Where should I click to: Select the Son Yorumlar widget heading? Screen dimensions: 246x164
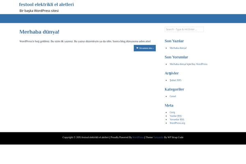[x=176, y=57]
